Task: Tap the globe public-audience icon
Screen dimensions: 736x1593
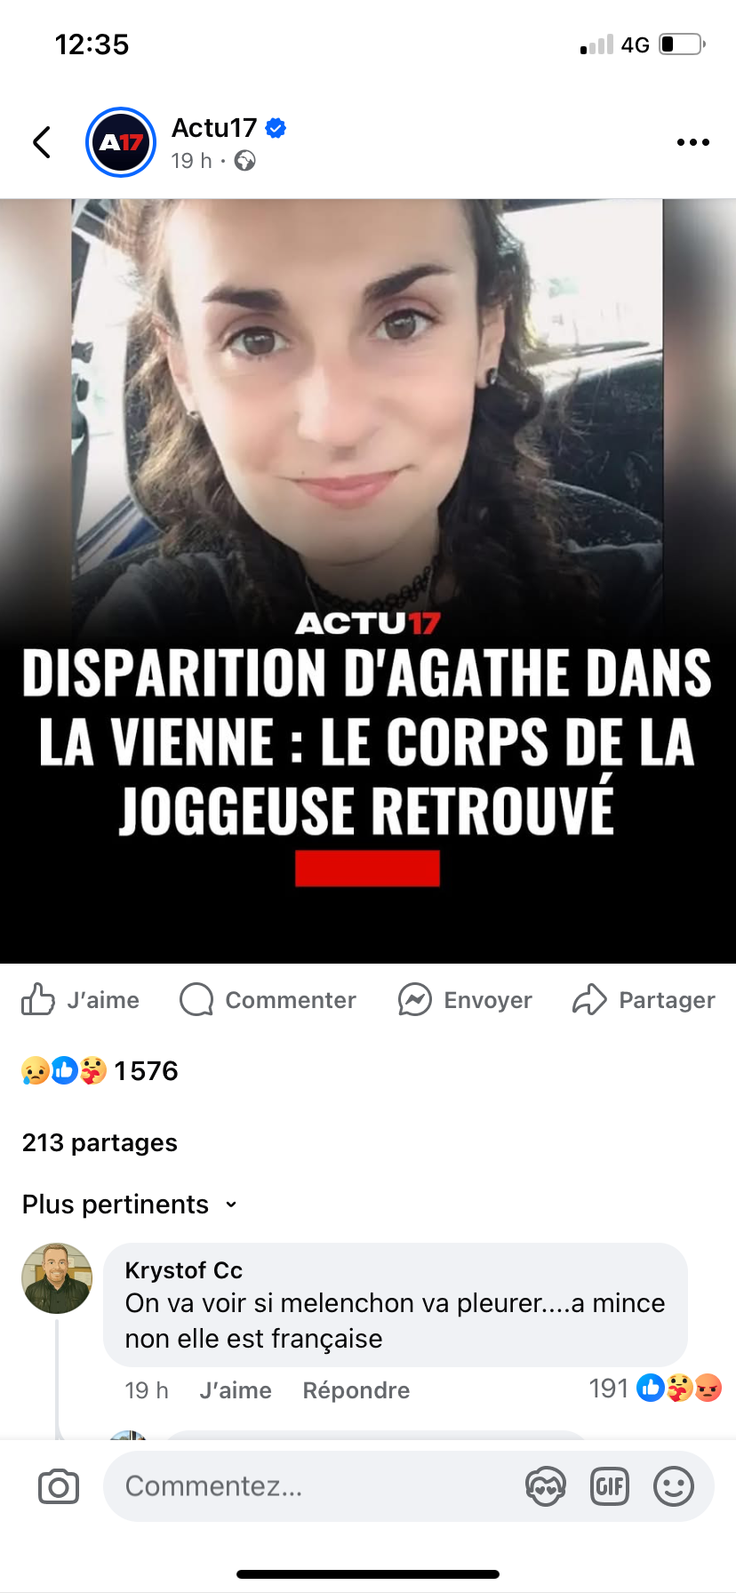Action: (244, 161)
